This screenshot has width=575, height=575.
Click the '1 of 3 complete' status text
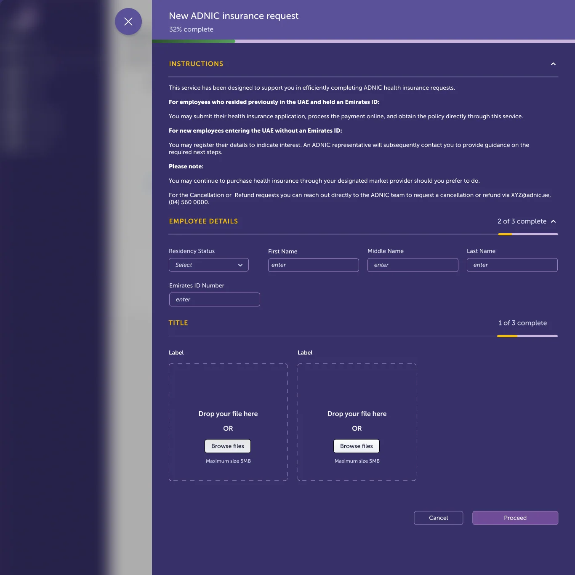tap(523, 323)
